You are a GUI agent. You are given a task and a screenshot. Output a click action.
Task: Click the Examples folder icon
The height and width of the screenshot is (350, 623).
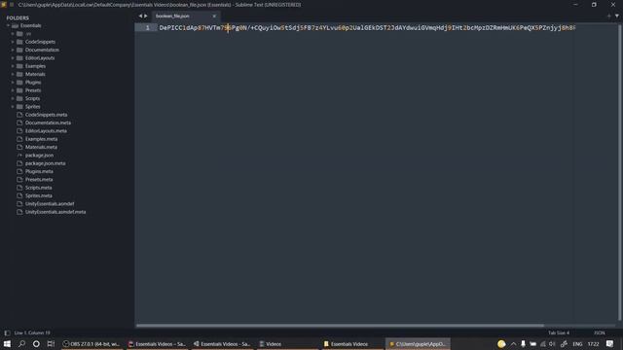pos(19,66)
